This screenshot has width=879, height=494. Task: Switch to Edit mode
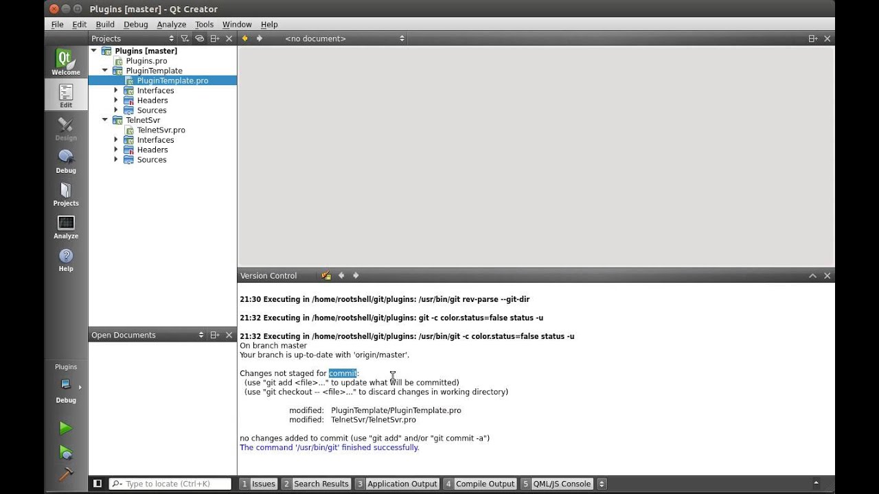pos(66,95)
